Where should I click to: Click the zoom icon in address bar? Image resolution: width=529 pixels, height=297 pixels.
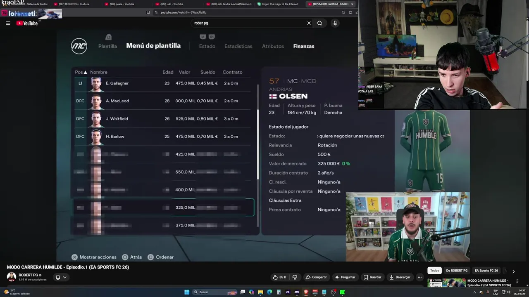click(344, 12)
